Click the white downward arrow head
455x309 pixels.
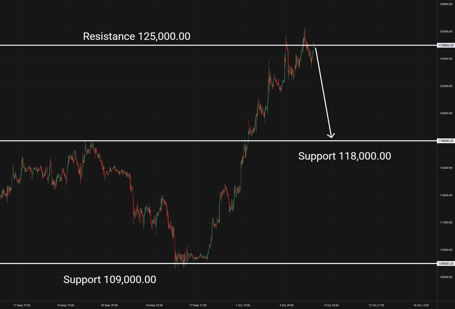click(x=331, y=136)
